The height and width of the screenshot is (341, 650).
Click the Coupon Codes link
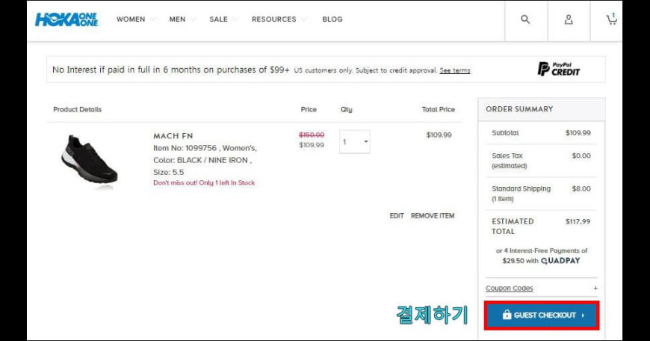[510, 288]
